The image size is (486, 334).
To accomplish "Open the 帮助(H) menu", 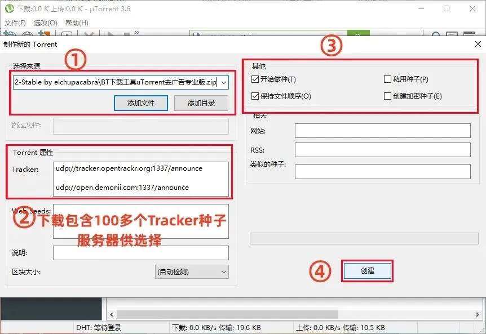I will [x=77, y=23].
